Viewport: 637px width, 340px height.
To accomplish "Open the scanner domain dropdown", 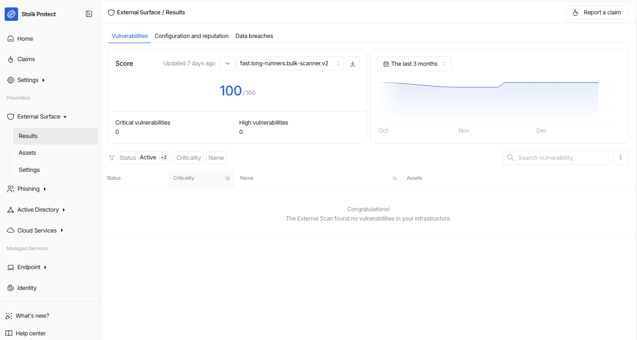I will click(x=290, y=63).
